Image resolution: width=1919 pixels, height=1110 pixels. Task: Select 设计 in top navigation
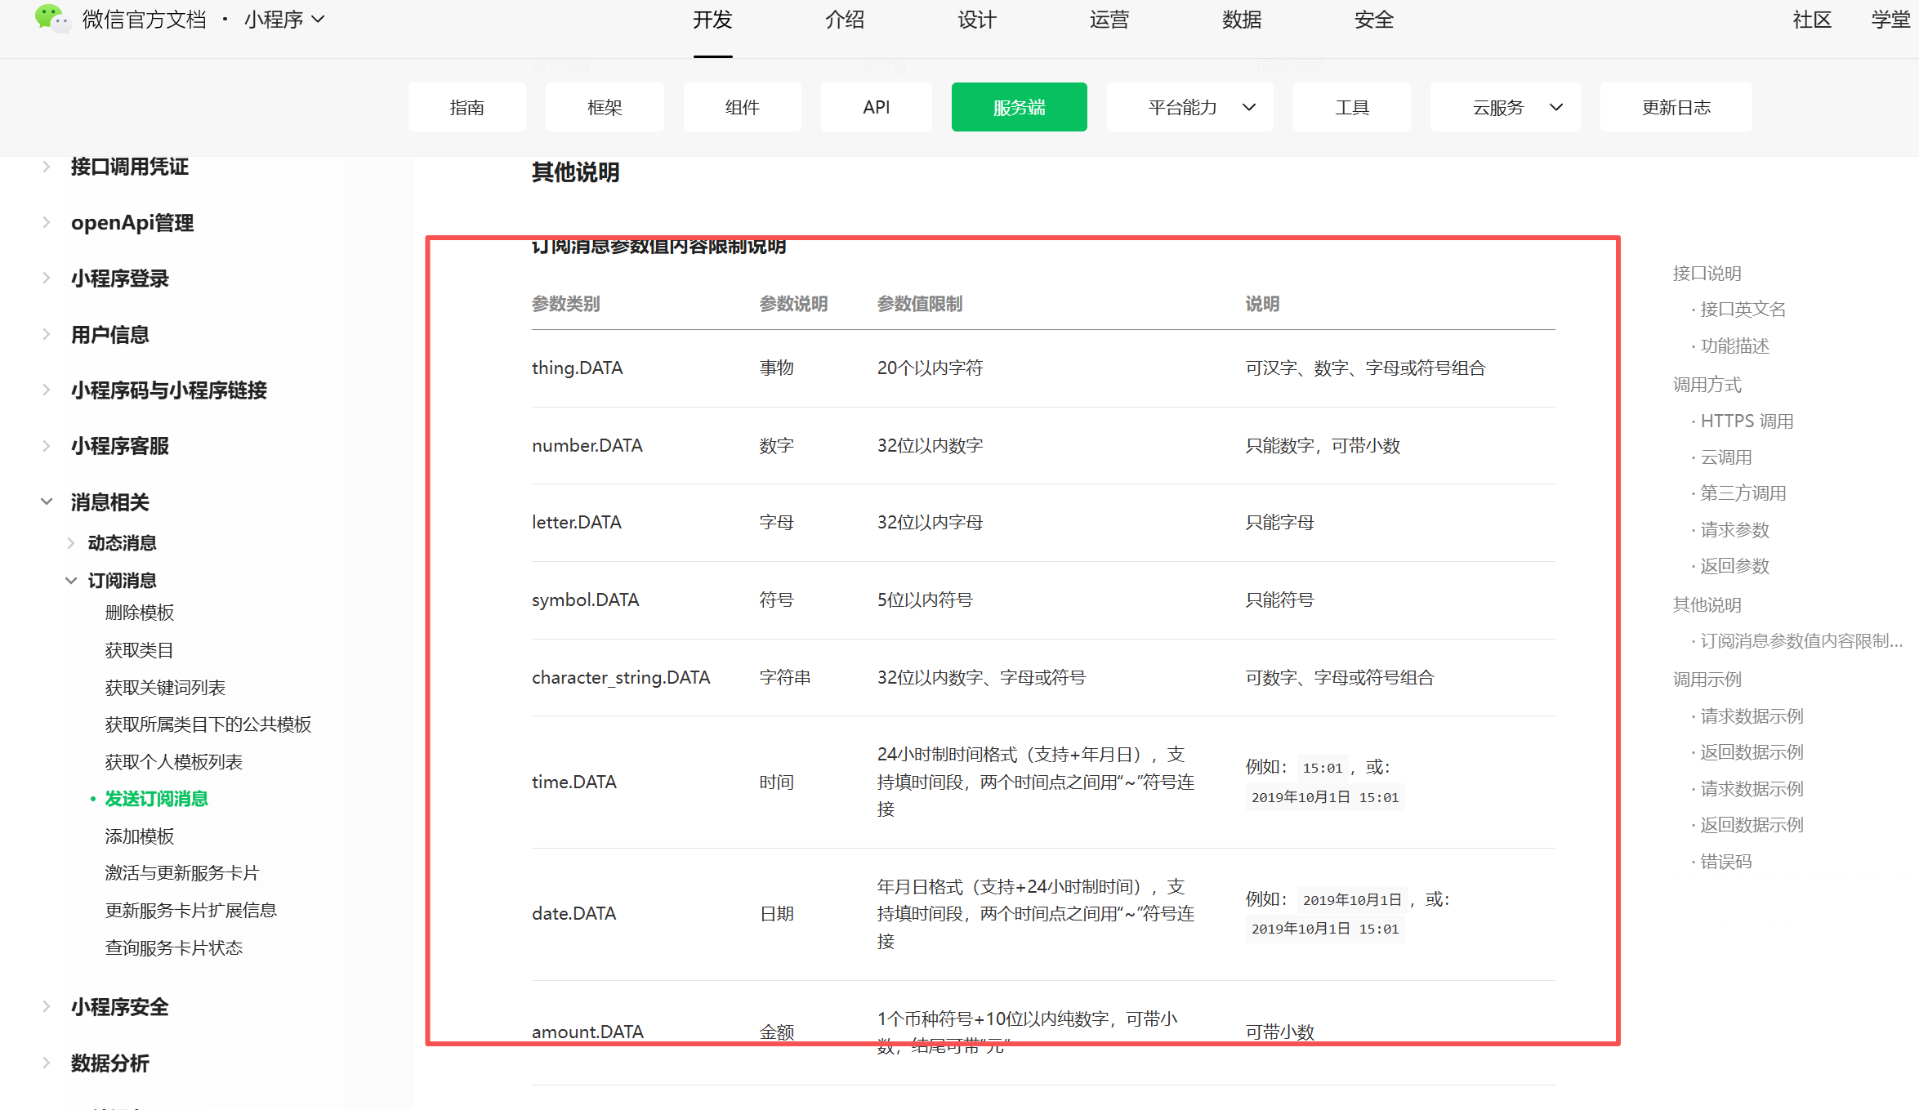point(977,20)
